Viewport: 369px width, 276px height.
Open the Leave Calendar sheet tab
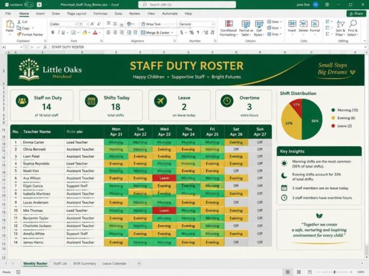[114, 263]
